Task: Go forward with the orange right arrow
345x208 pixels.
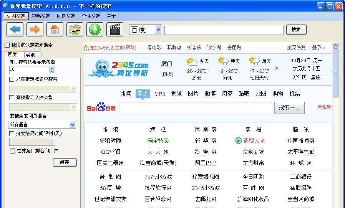Action: click(x=35, y=29)
